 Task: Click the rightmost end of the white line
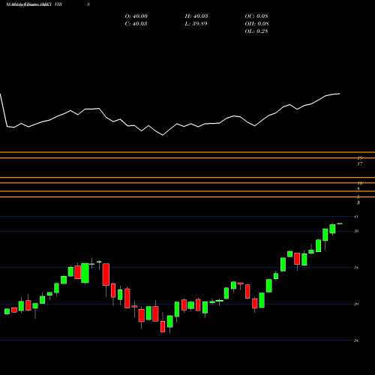point(340,94)
